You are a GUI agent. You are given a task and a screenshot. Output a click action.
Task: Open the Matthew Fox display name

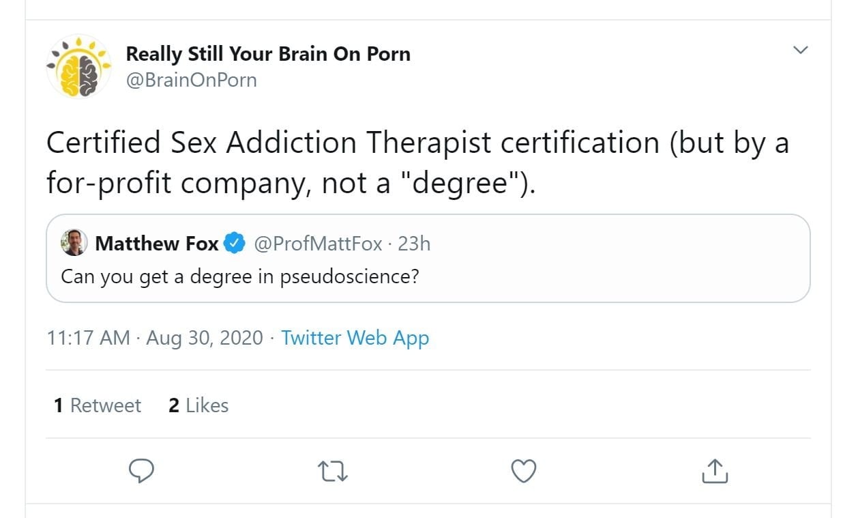tap(157, 244)
